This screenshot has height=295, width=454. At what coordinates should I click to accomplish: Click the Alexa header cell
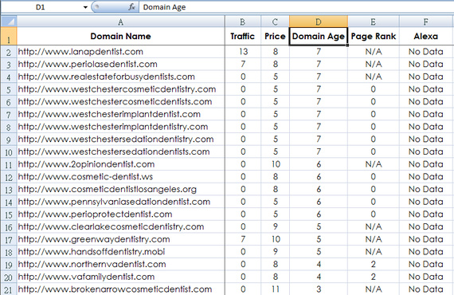(425, 36)
